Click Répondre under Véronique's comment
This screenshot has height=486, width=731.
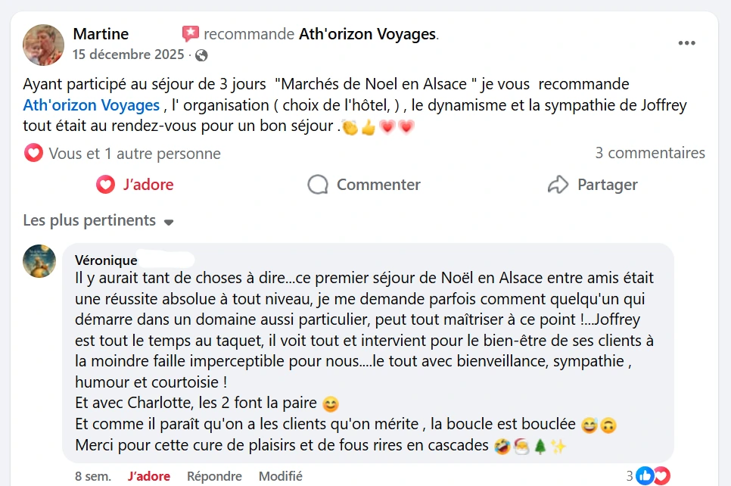pos(214,476)
